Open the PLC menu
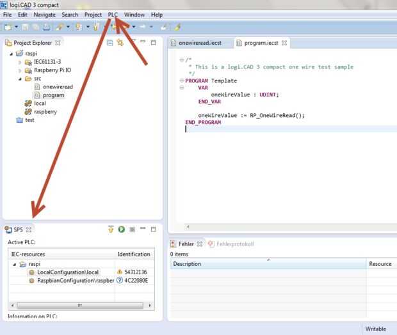This screenshot has height=335, width=397. click(113, 15)
